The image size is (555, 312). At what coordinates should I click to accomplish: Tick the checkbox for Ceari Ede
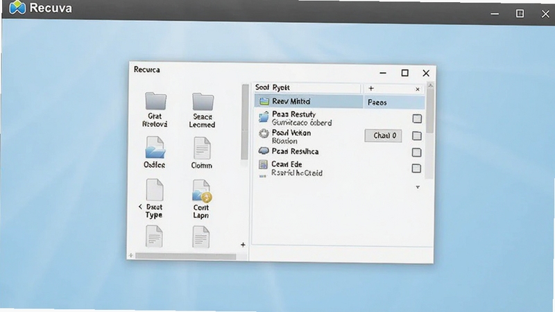click(417, 168)
